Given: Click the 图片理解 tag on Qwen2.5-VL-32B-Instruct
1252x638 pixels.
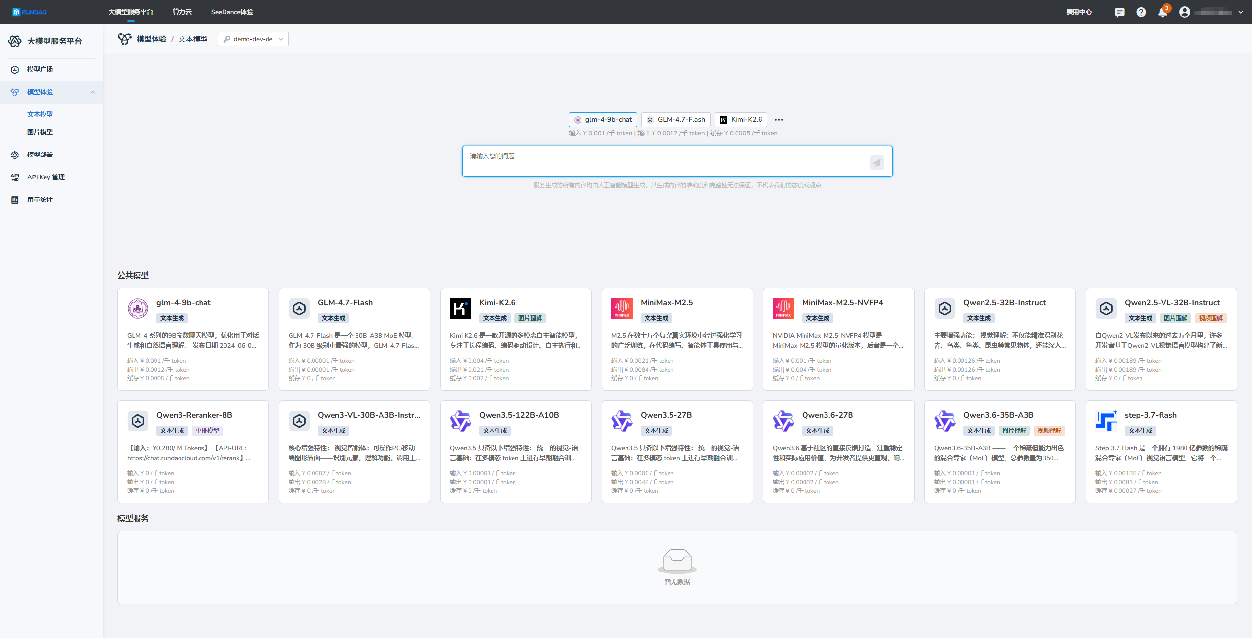Looking at the screenshot, I should (1176, 318).
